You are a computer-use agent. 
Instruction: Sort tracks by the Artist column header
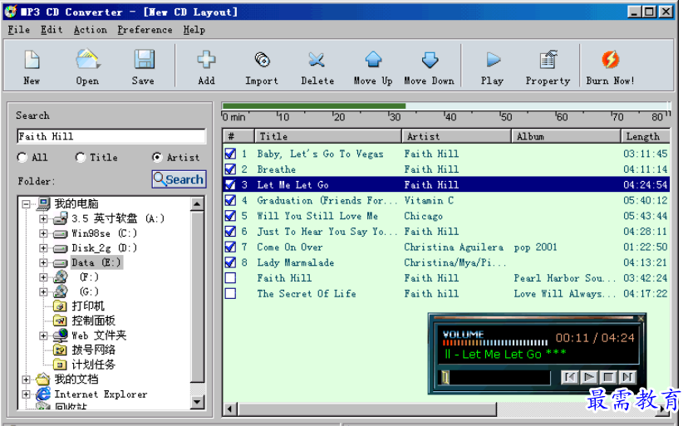tap(455, 136)
